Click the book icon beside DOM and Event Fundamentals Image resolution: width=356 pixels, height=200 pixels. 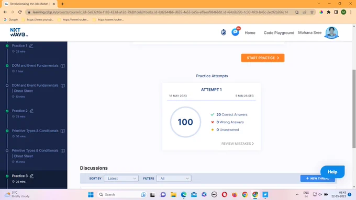point(63,66)
